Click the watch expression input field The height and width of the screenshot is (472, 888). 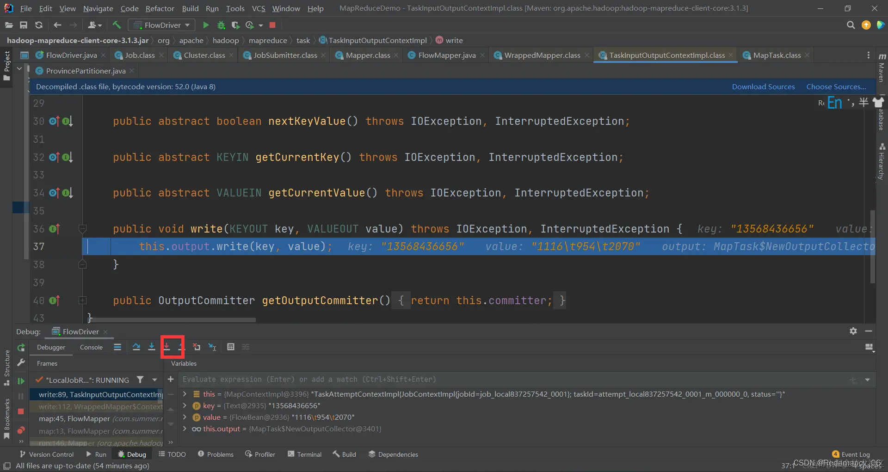[x=513, y=380]
